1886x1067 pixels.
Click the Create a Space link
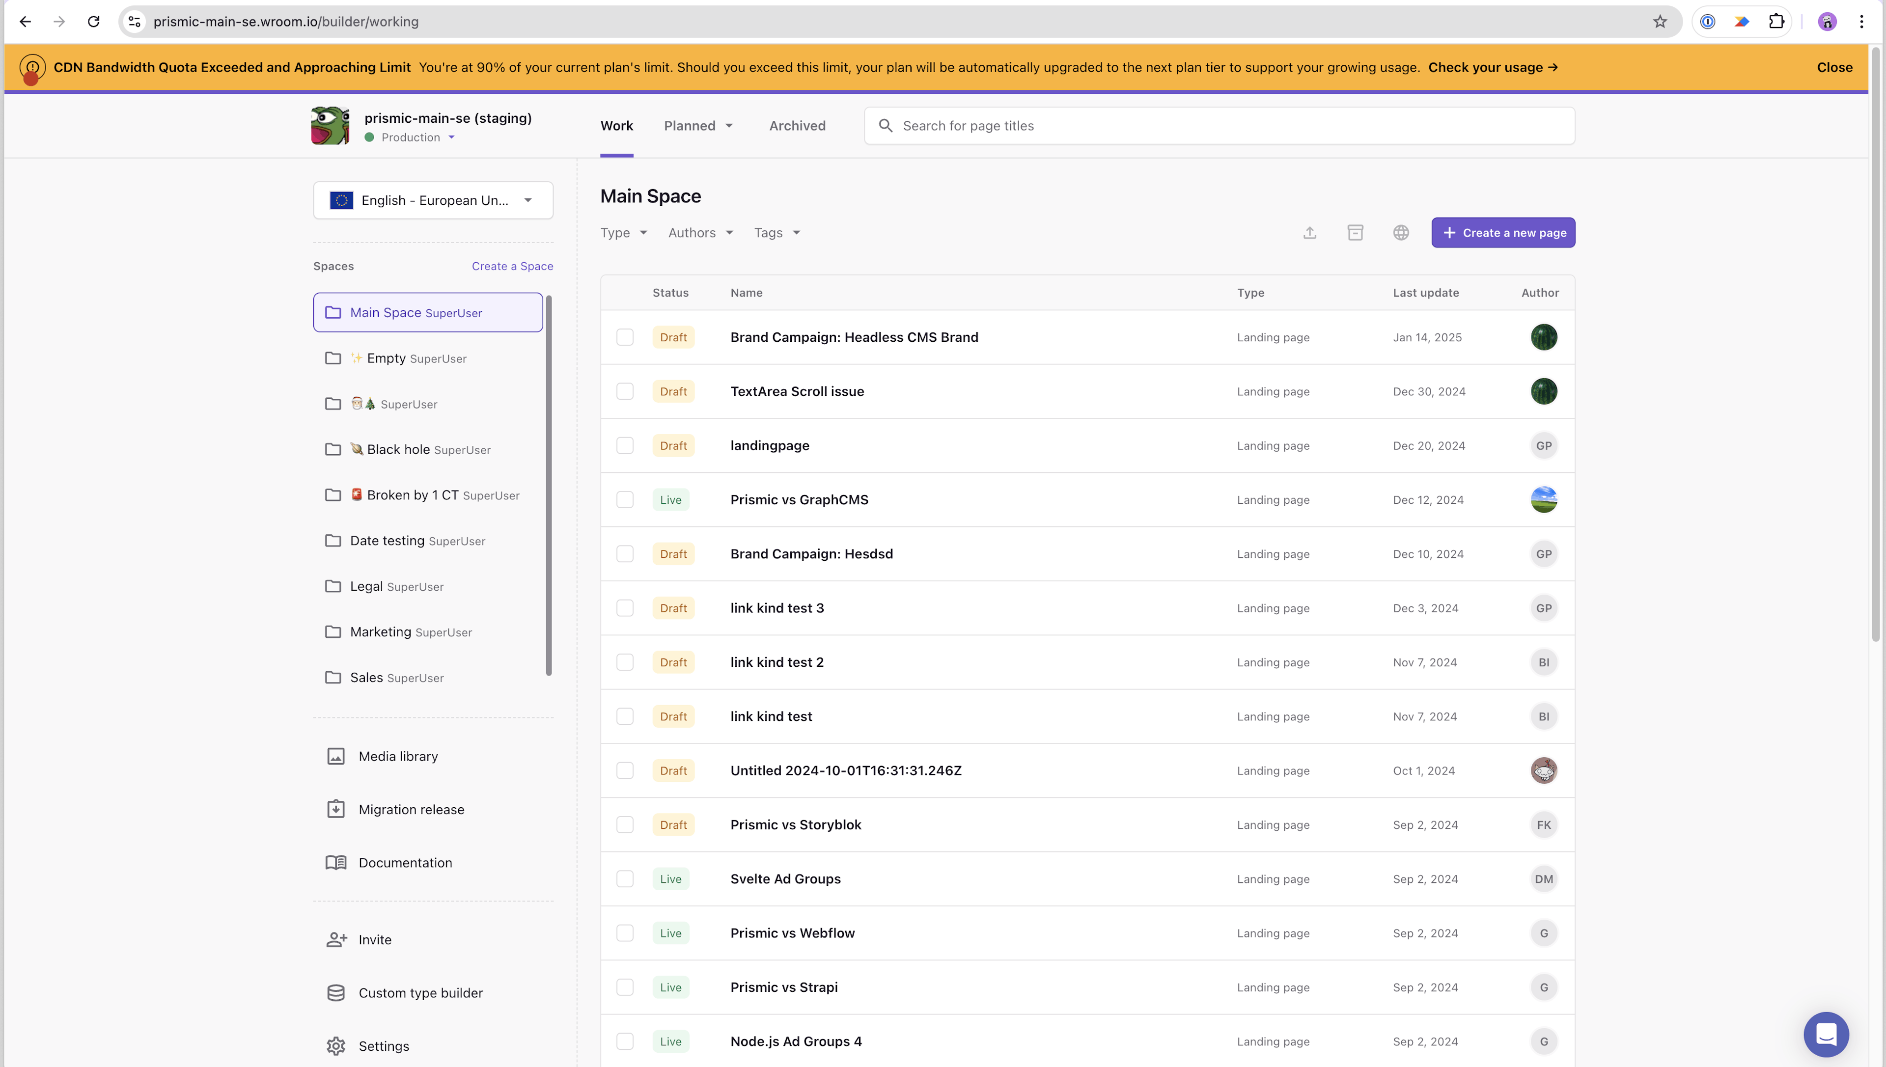(x=512, y=266)
